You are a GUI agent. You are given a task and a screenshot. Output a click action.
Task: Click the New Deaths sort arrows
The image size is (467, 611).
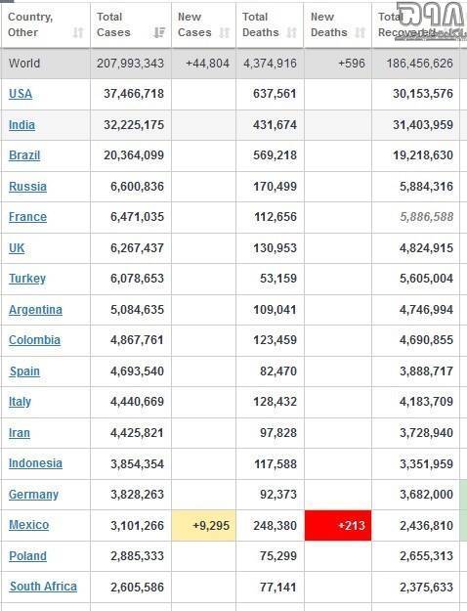[361, 32]
